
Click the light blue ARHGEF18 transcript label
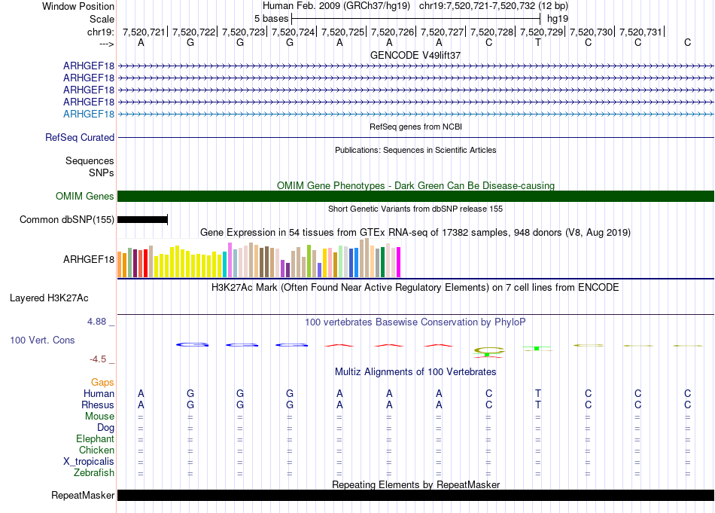coord(89,114)
